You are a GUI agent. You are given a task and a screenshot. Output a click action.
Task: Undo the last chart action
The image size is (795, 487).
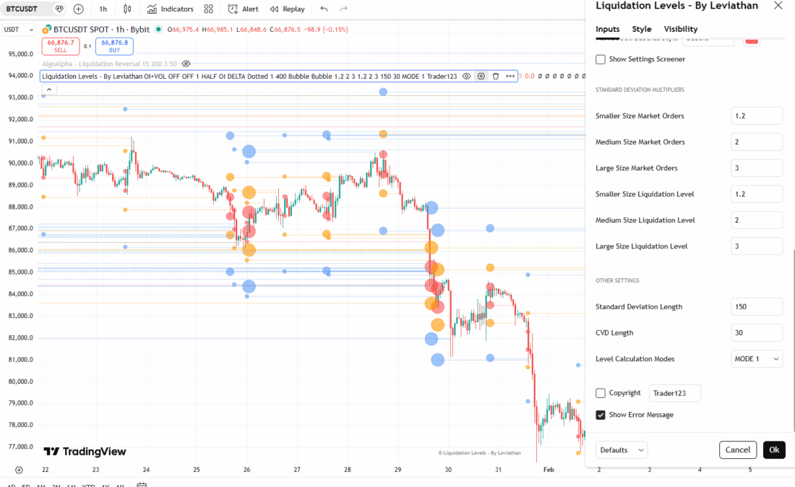pos(324,9)
